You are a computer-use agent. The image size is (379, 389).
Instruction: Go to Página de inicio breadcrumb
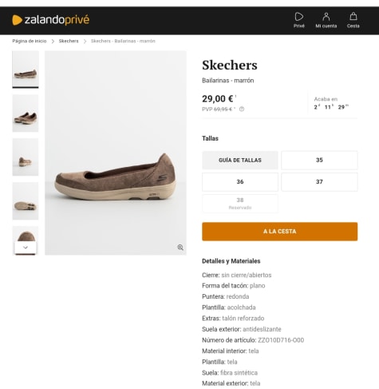30,41
